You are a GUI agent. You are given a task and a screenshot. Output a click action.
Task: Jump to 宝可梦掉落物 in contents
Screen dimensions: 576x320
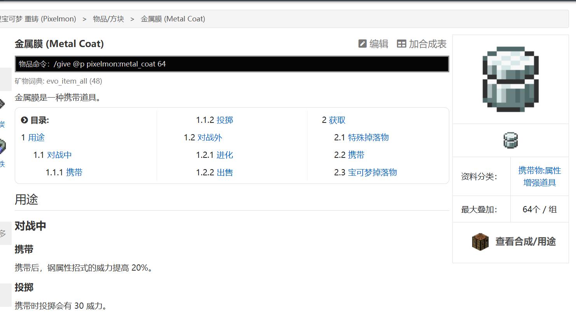pyautogui.click(x=372, y=173)
